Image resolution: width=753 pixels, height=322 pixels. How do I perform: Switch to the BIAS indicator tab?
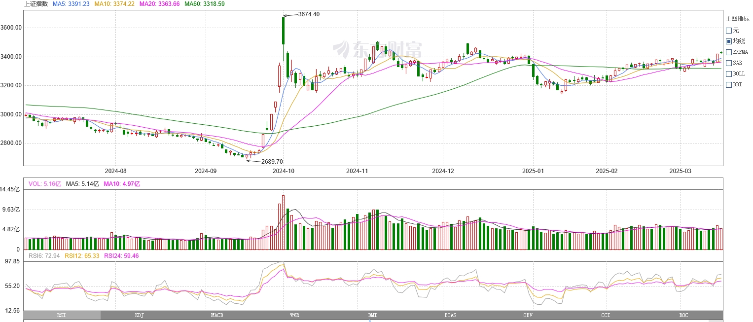(450, 315)
